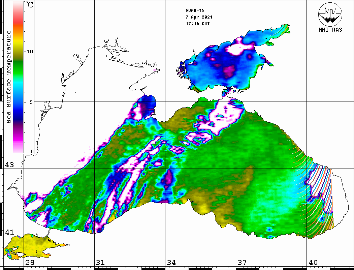Click the color scale bar legend
The width and height of the screenshot is (354, 270).
18,77
